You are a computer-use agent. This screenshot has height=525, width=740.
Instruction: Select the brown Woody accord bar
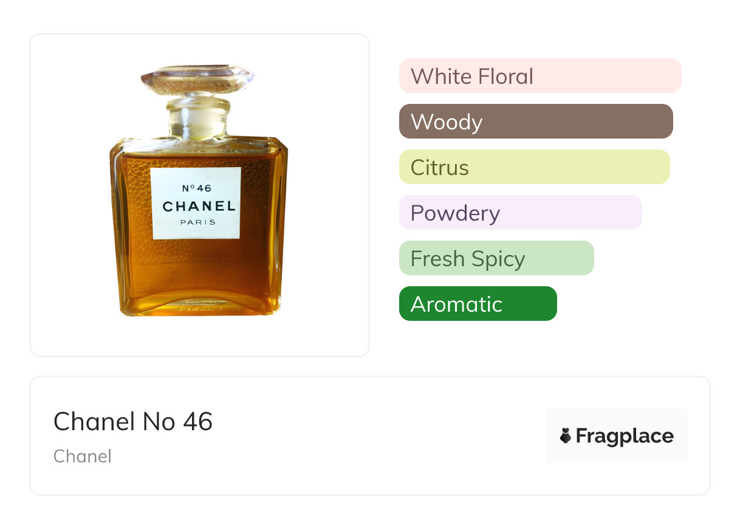[x=535, y=122]
